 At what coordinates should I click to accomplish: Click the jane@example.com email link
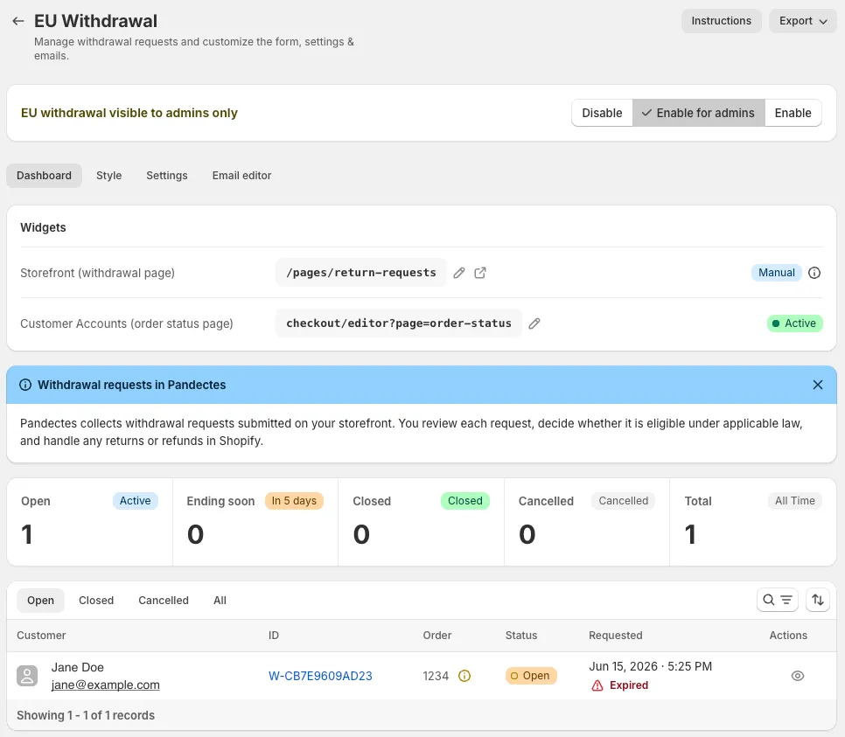point(106,685)
